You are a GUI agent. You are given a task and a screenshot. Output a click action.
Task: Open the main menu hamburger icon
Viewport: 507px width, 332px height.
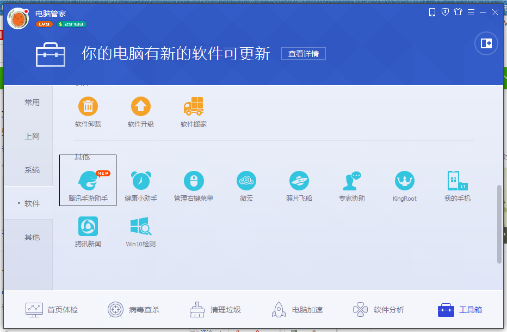(471, 12)
